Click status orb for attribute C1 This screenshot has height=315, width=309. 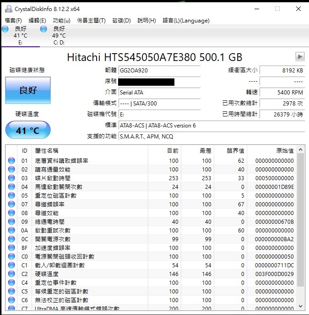pos(11,265)
